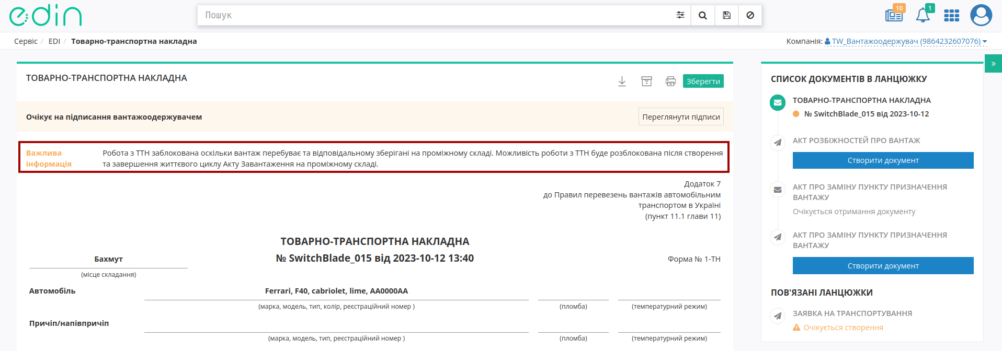This screenshot has height=351, width=1002.
Task: Click Очікується отримання документу text
Action: [854, 212]
